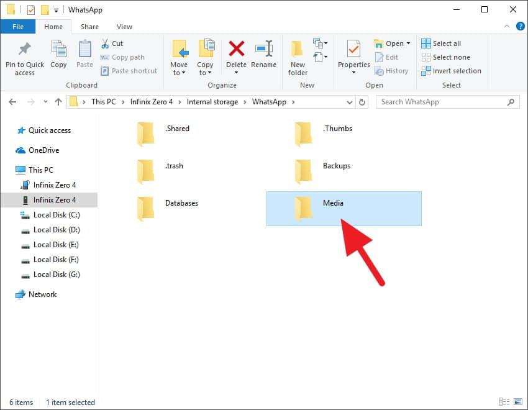The width and height of the screenshot is (528, 410).
Task: Click the Copy icon in Clipboard group
Action: click(58, 49)
